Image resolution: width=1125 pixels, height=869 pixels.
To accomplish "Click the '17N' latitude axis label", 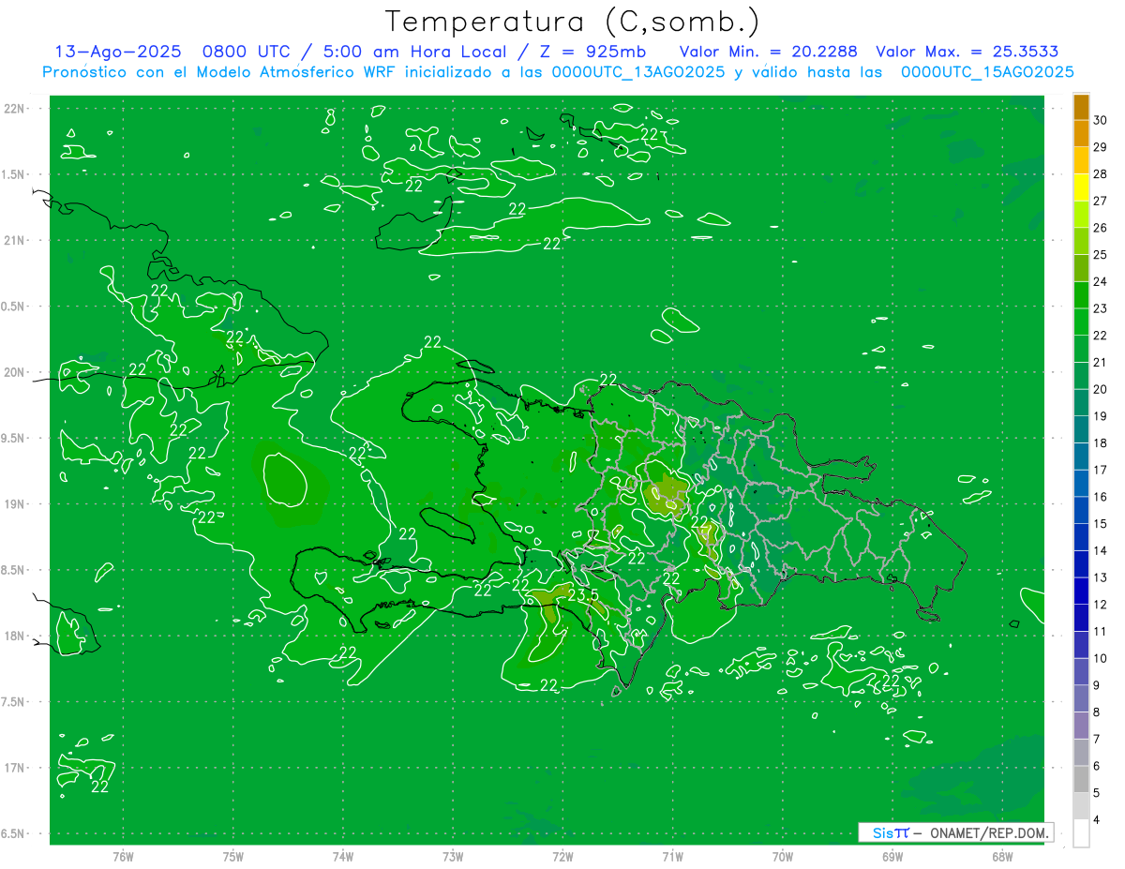I will pos(14,768).
